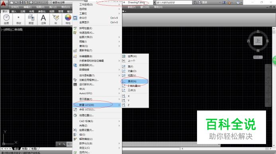The image size is (276, 154).
Task: Select 命名 UCS(U)... menu entry
Action: 97,109
